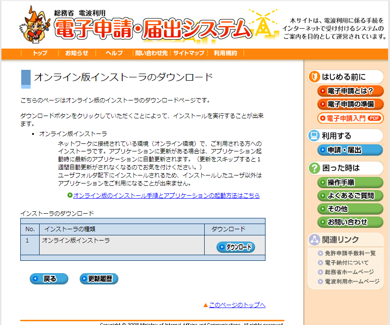This screenshot has width=390, height=325.
Task: Follow the 免許申請手数料一覧 link
Action: tap(350, 253)
